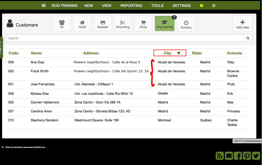Click code 009 cell

11,62
